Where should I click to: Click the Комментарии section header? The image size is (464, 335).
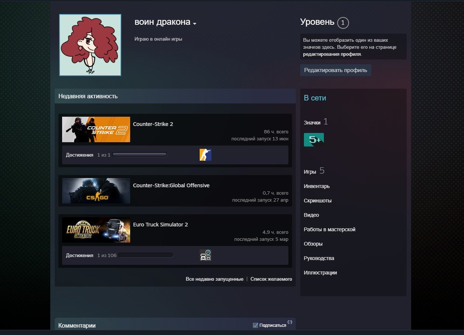(77, 325)
